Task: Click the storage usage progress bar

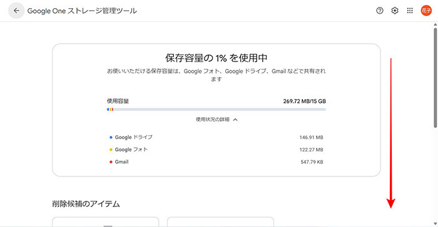Action: click(216, 110)
